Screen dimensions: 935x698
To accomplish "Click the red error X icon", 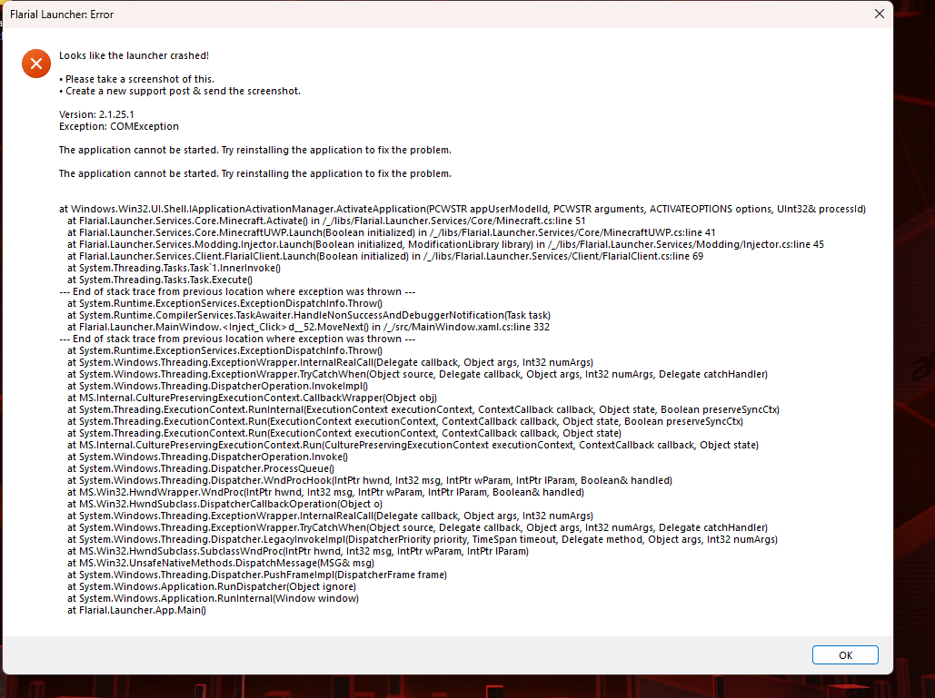I will point(36,64).
